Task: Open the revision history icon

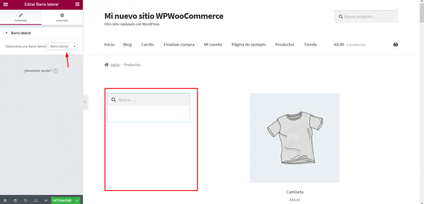Action: point(25,201)
